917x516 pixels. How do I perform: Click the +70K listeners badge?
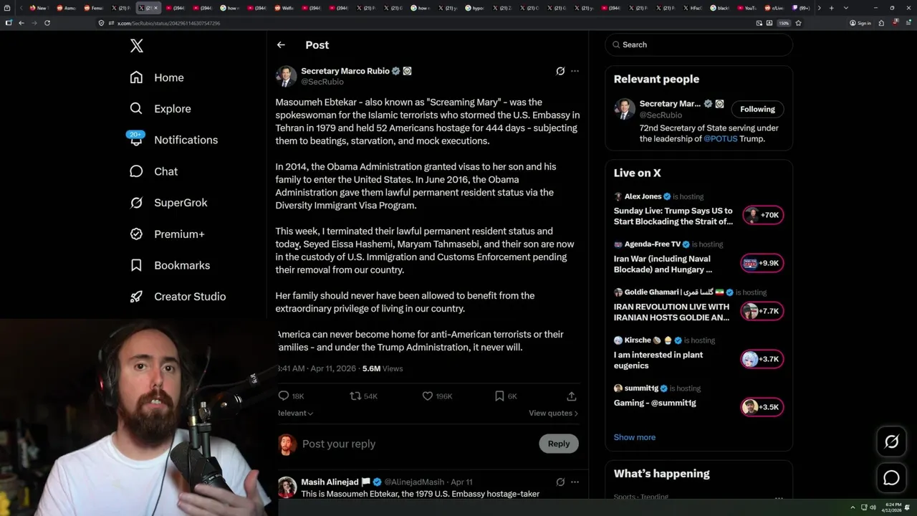[x=762, y=215]
